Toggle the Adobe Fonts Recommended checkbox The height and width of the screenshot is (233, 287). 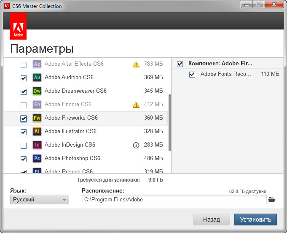pos(192,75)
